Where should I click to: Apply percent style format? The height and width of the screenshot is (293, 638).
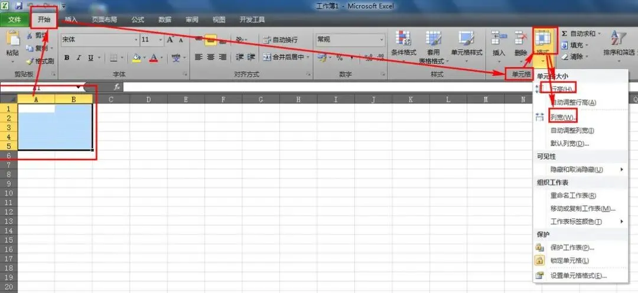(339, 58)
